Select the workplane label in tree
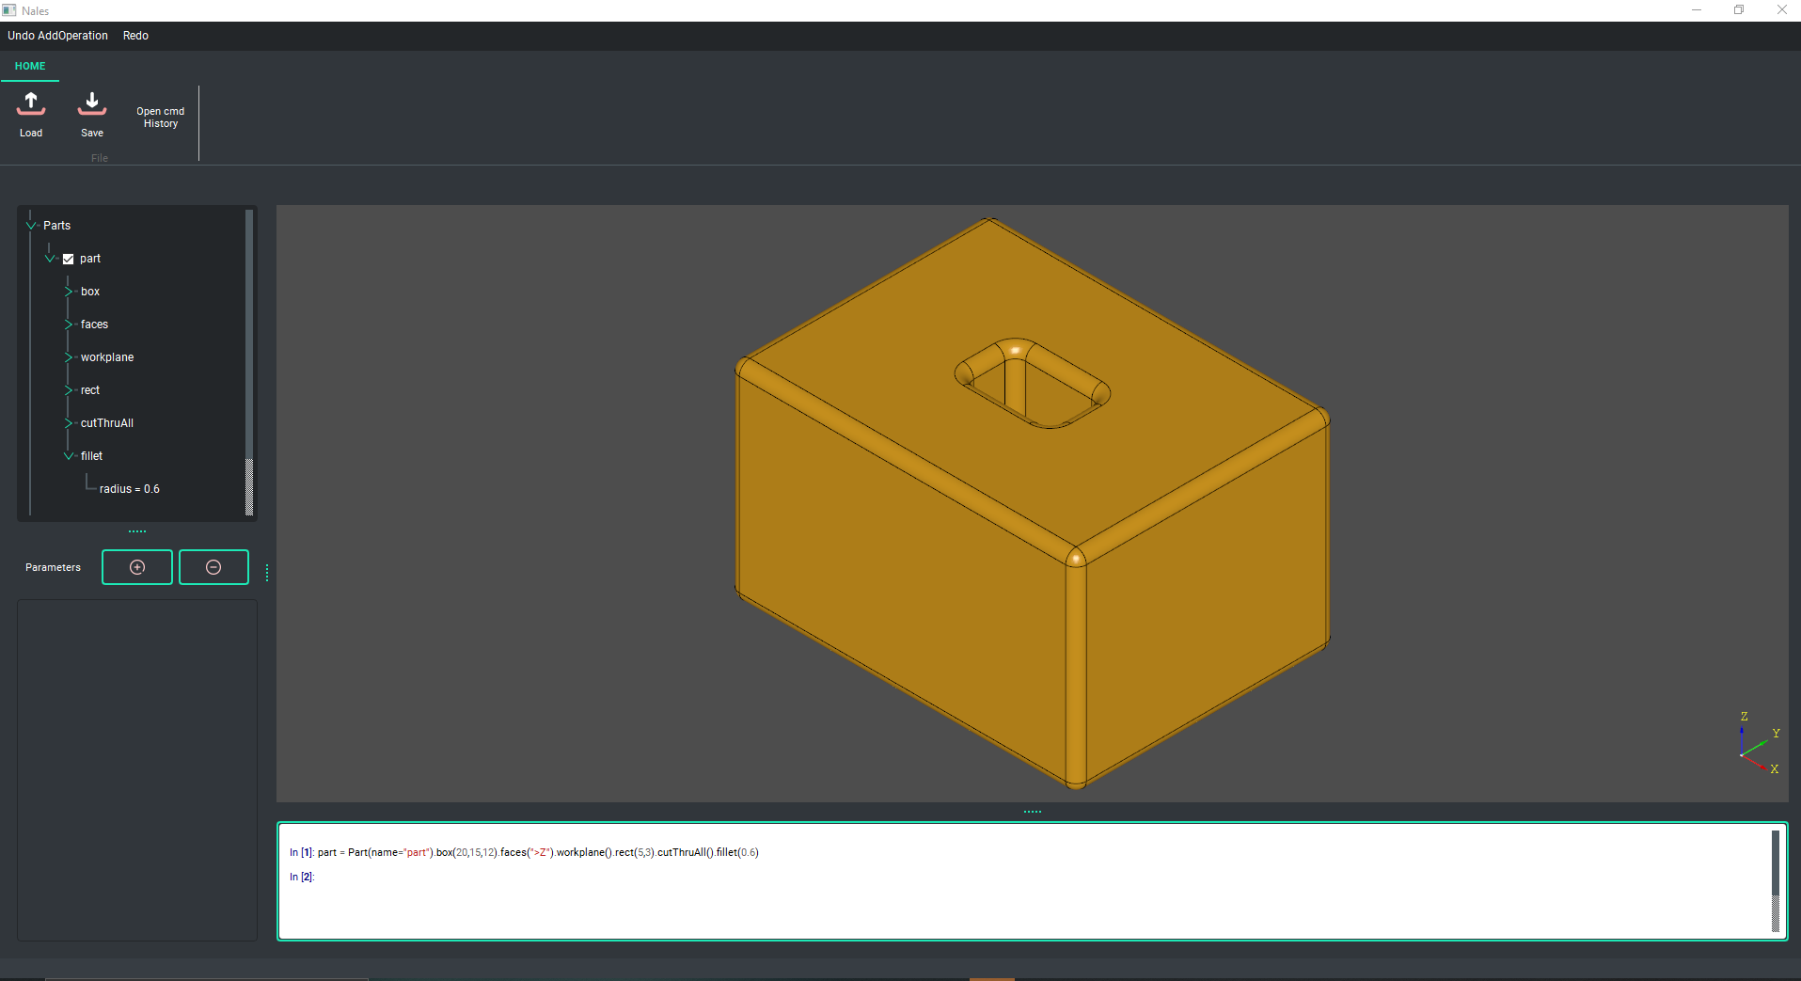The image size is (1801, 981). click(x=107, y=357)
